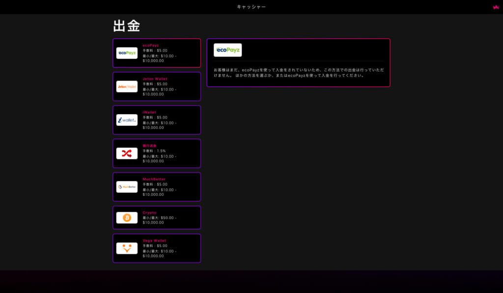The image size is (503, 293).
Task: Click the pink crown icon in top bar
Action: (x=496, y=7)
